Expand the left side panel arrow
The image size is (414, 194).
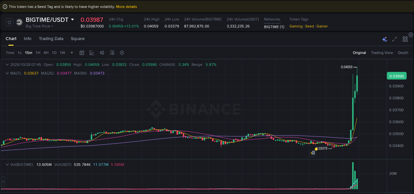click(3, 181)
